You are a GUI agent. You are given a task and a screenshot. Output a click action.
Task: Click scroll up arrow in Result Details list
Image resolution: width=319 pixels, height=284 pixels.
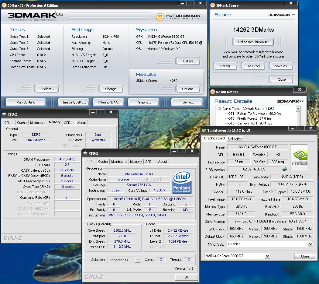point(298,109)
